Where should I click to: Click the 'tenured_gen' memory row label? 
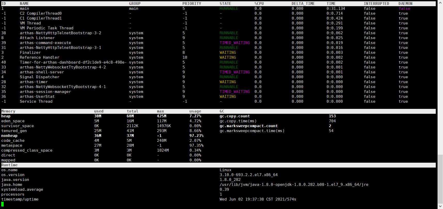coord(14,131)
